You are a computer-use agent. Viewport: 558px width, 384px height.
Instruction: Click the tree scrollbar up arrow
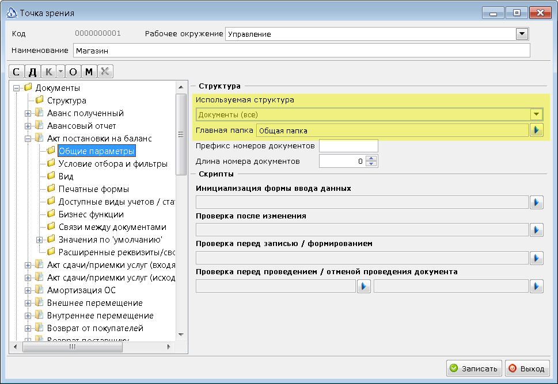click(x=181, y=87)
